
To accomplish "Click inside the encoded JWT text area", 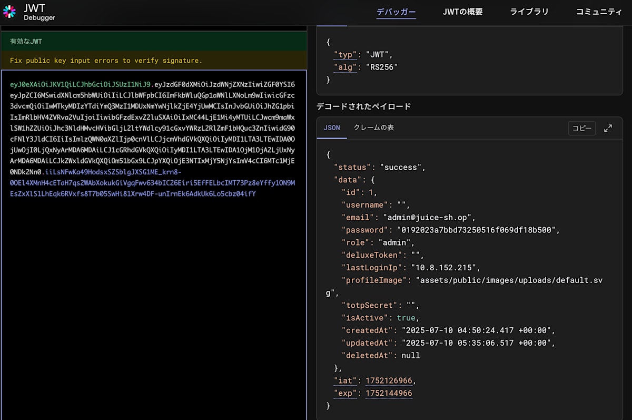I will [x=154, y=245].
